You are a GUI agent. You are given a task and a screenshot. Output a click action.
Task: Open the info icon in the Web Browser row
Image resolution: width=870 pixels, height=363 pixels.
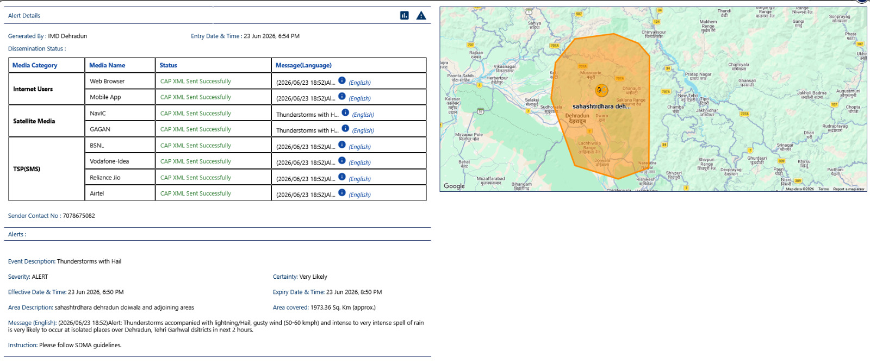click(x=342, y=80)
